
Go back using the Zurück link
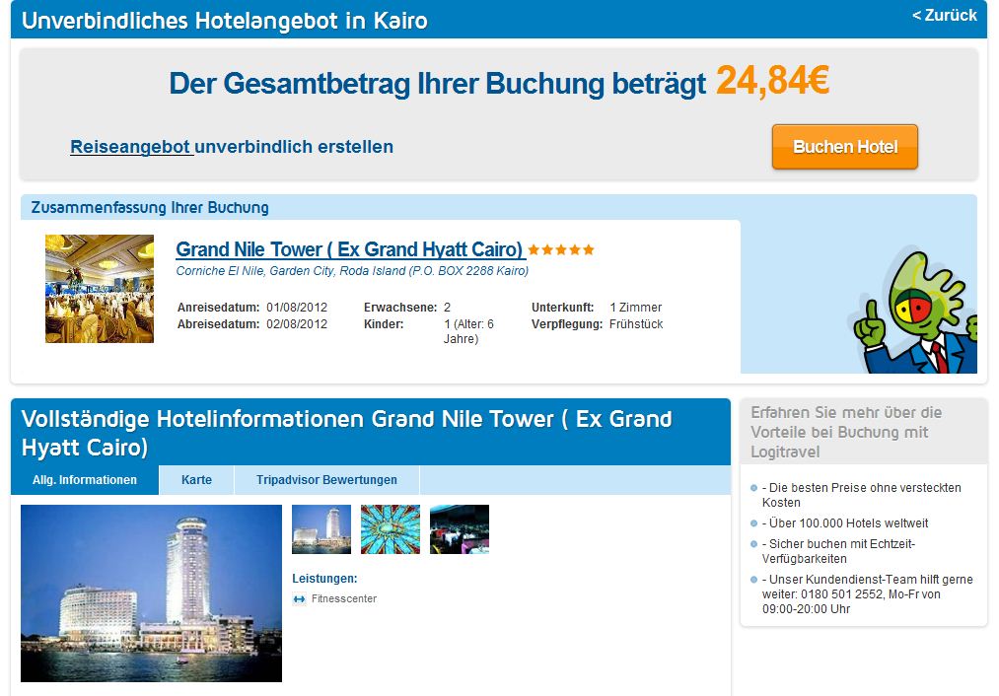coord(944,16)
